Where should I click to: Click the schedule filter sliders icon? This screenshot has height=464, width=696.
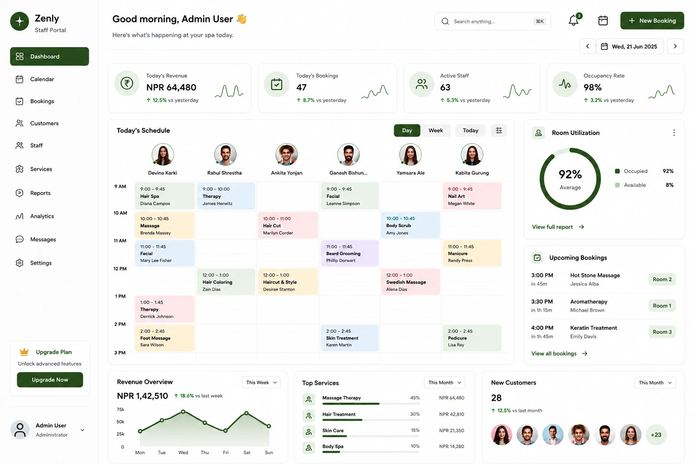tap(499, 130)
